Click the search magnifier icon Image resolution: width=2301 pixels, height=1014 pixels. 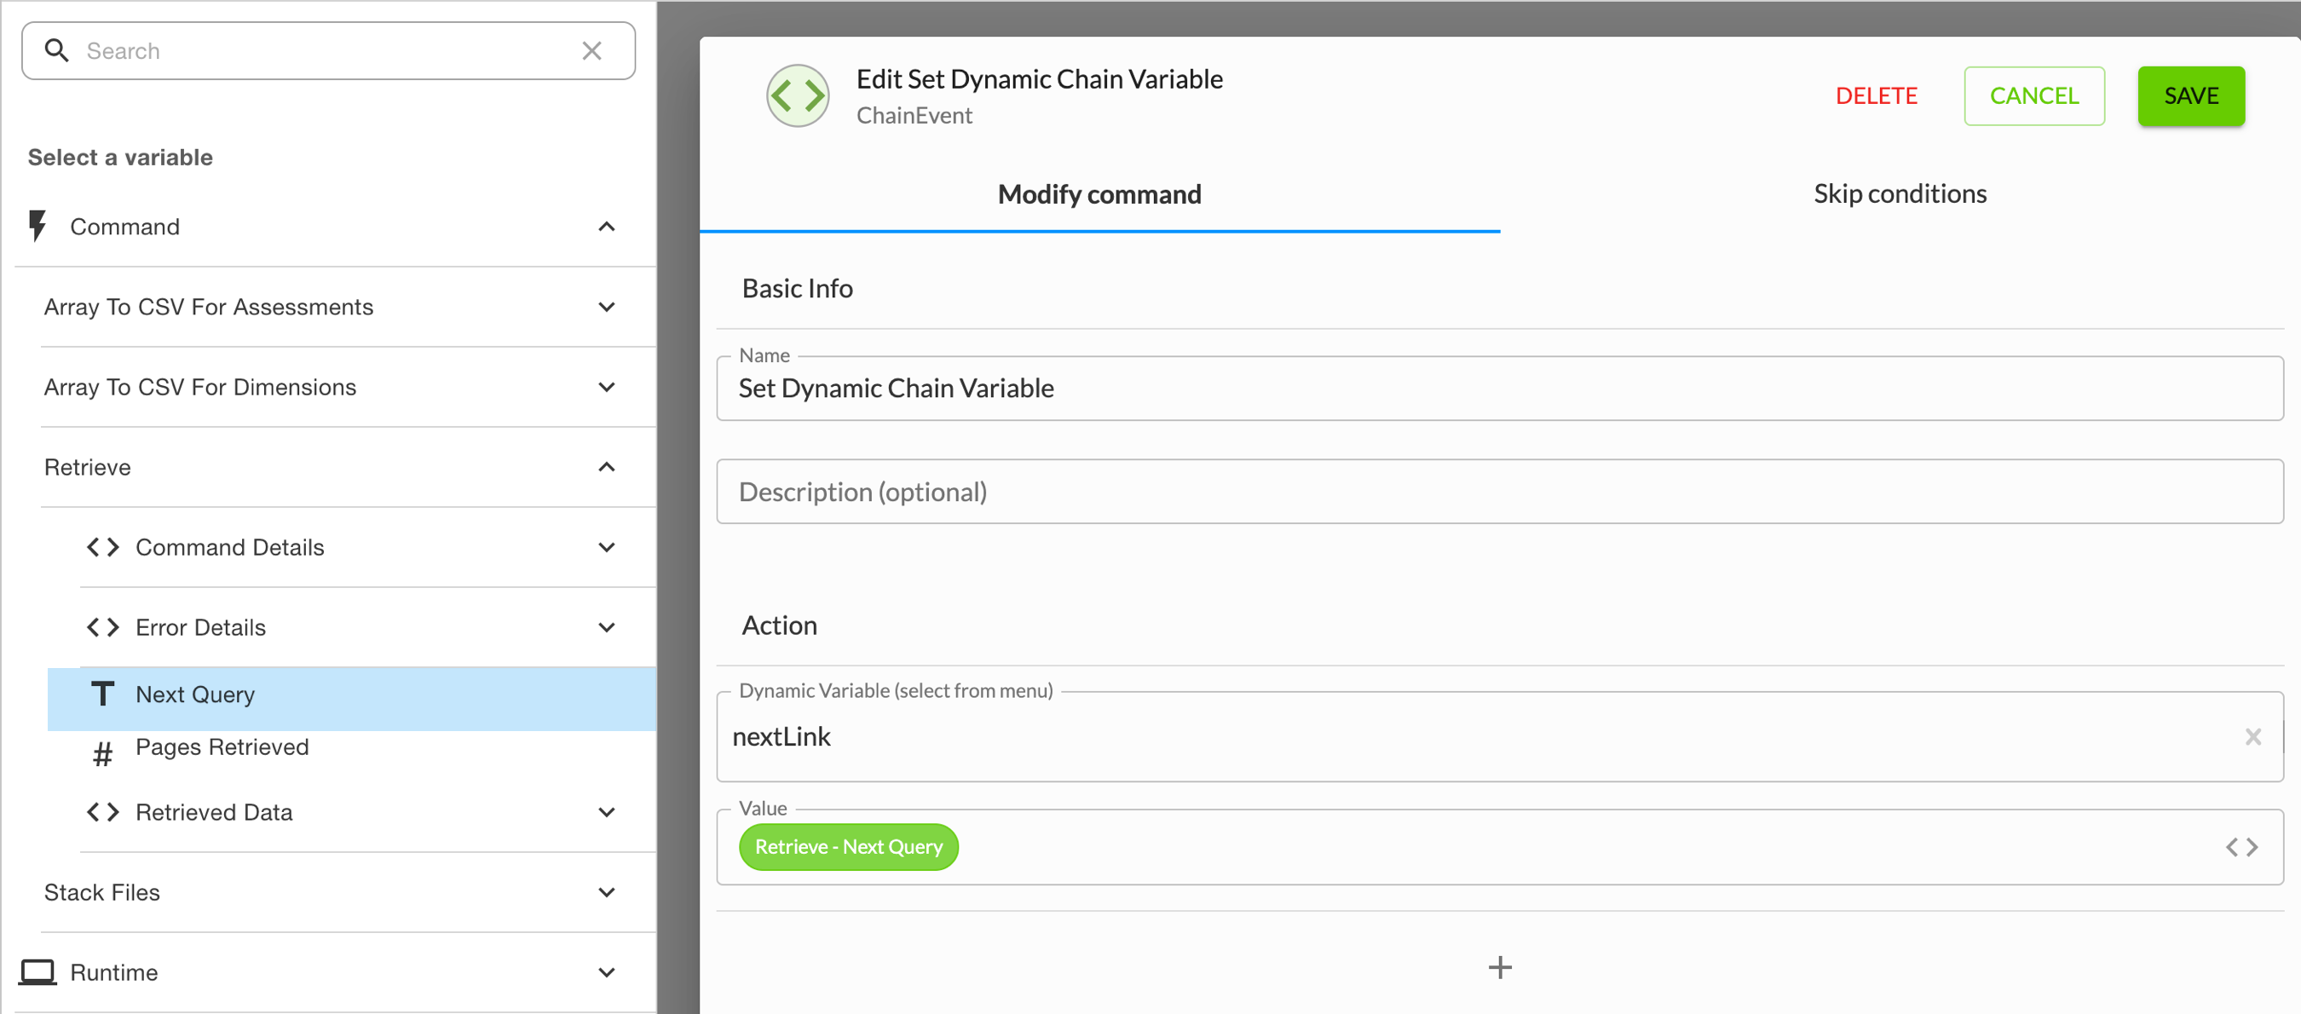pyautogui.click(x=56, y=50)
